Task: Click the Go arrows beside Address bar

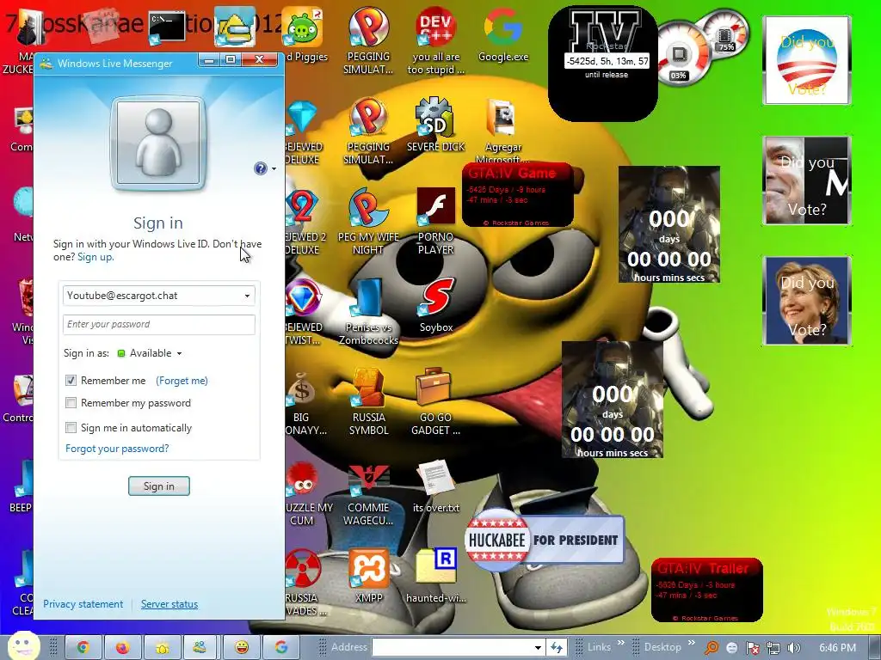Action: click(557, 648)
